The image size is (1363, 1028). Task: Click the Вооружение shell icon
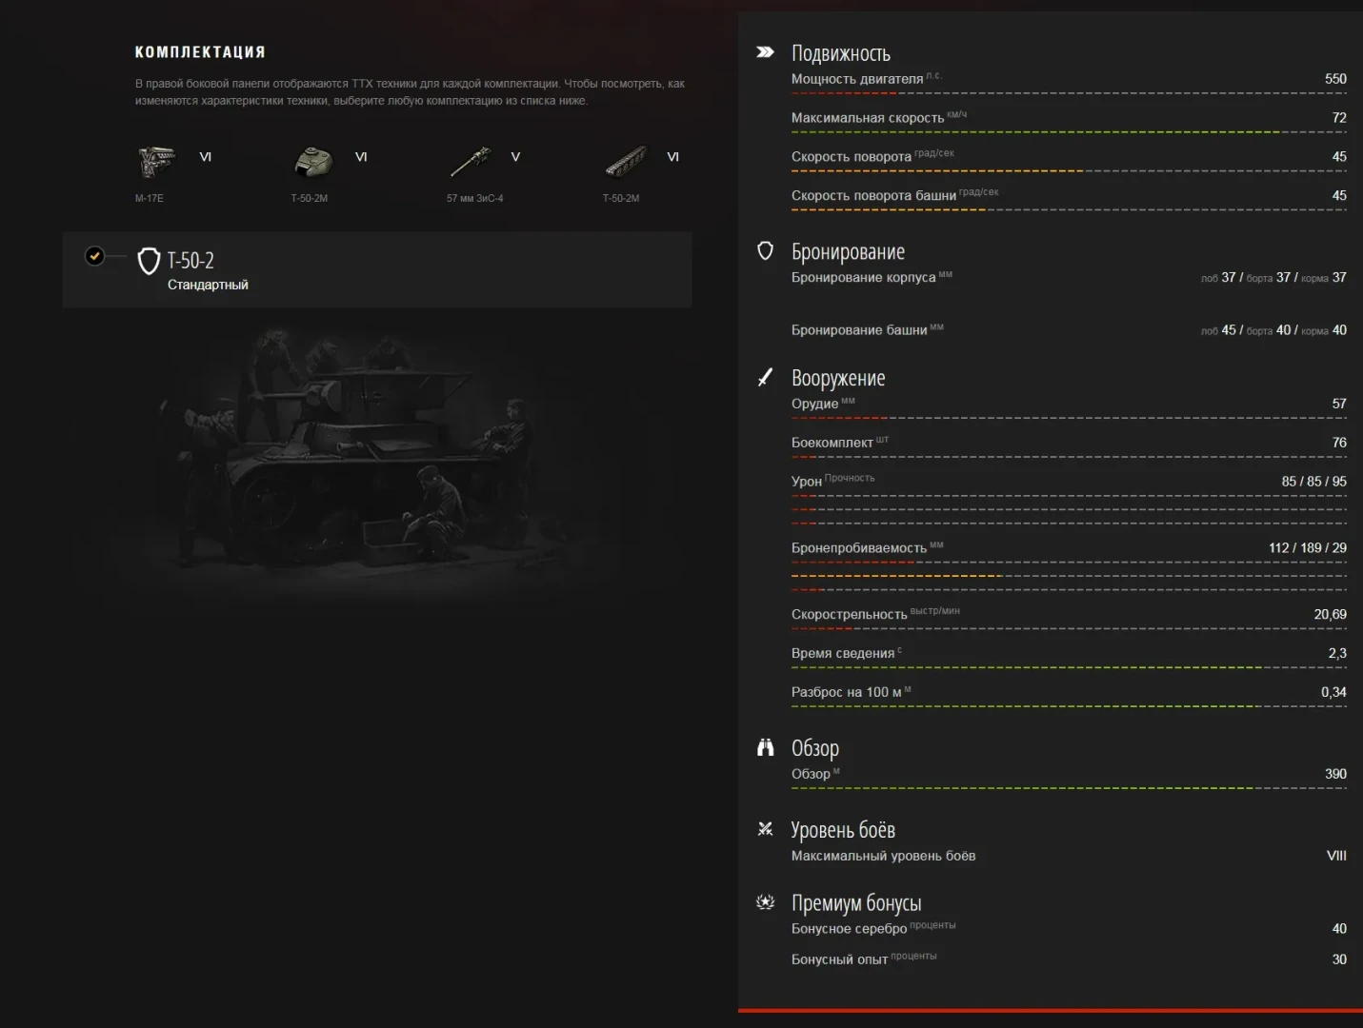(765, 378)
